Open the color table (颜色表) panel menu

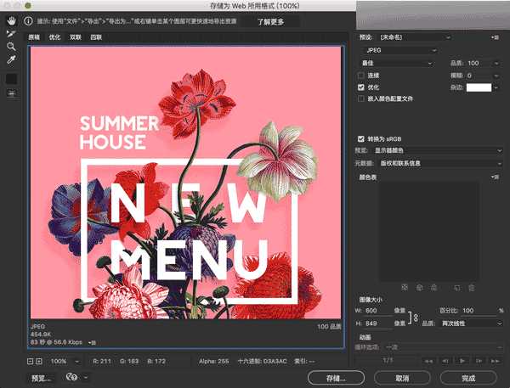click(x=494, y=176)
